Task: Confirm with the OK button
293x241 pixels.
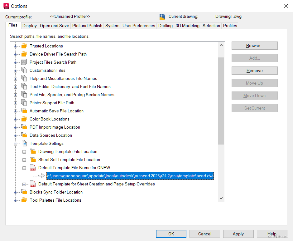Action: (x=171, y=234)
